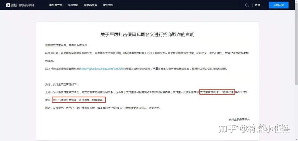Screen dimensions: 298x141
Task: Click the statement title 关于严厉打击假冒我司名义进行招商欺诈的声明
Action: point(147,34)
